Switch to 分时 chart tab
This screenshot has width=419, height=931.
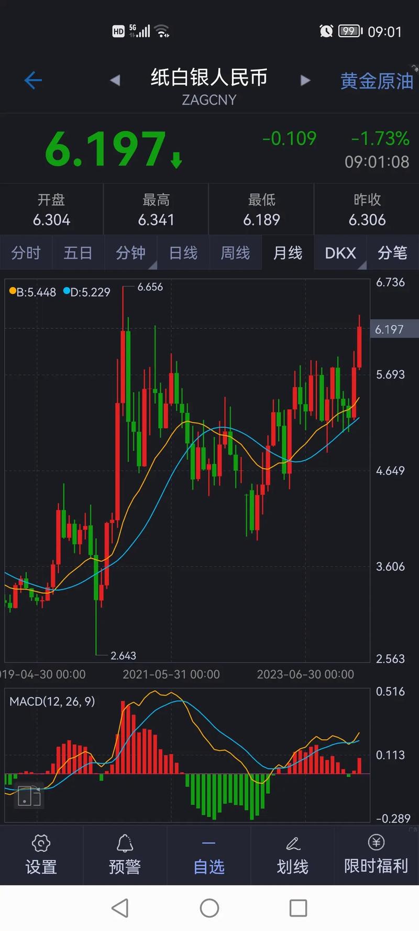click(26, 253)
